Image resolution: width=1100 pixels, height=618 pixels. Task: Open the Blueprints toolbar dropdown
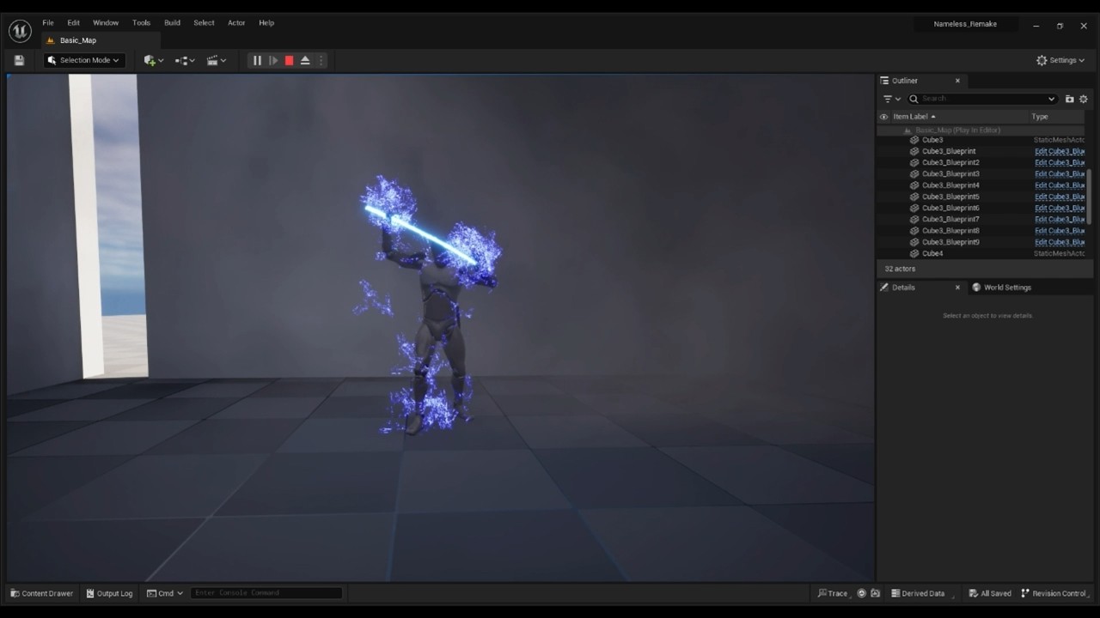[185, 60]
